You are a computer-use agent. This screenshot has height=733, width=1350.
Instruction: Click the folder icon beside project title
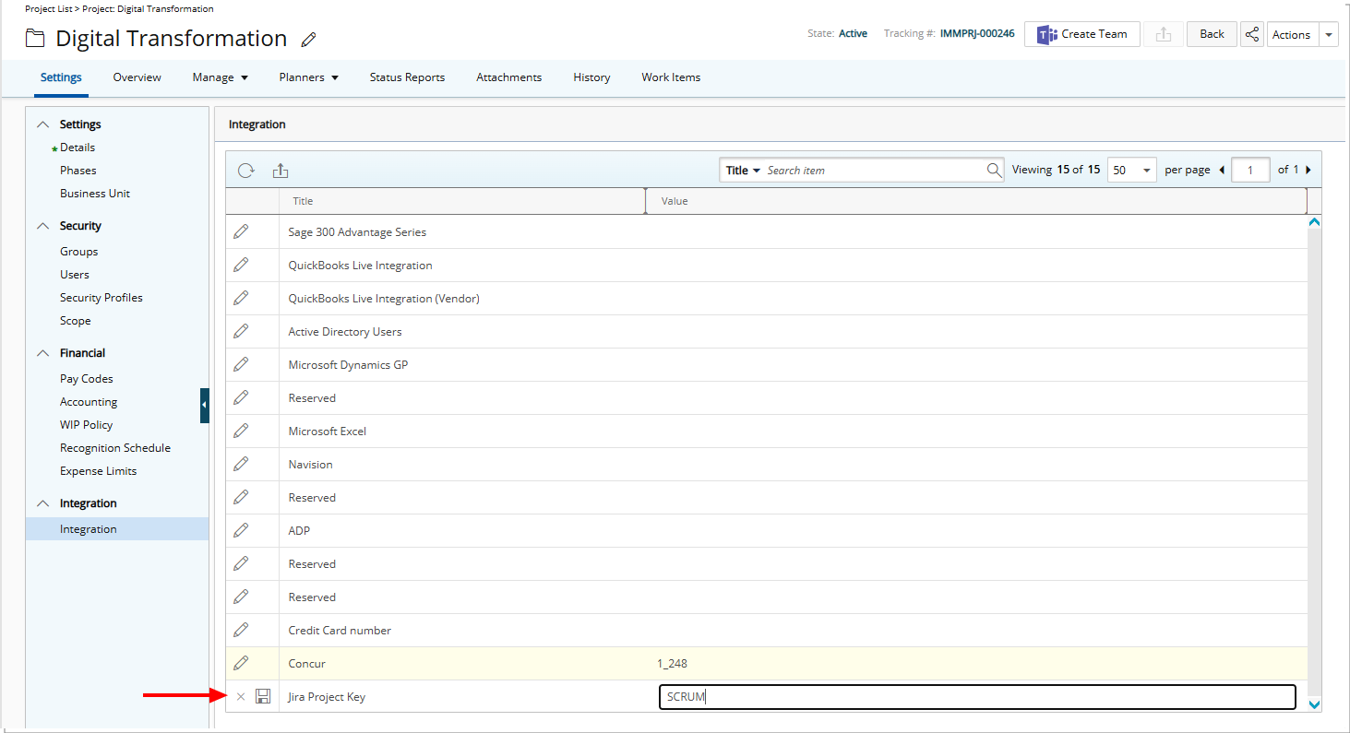tap(35, 39)
